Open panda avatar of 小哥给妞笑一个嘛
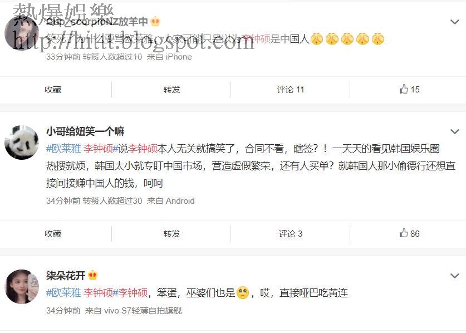 (21, 143)
